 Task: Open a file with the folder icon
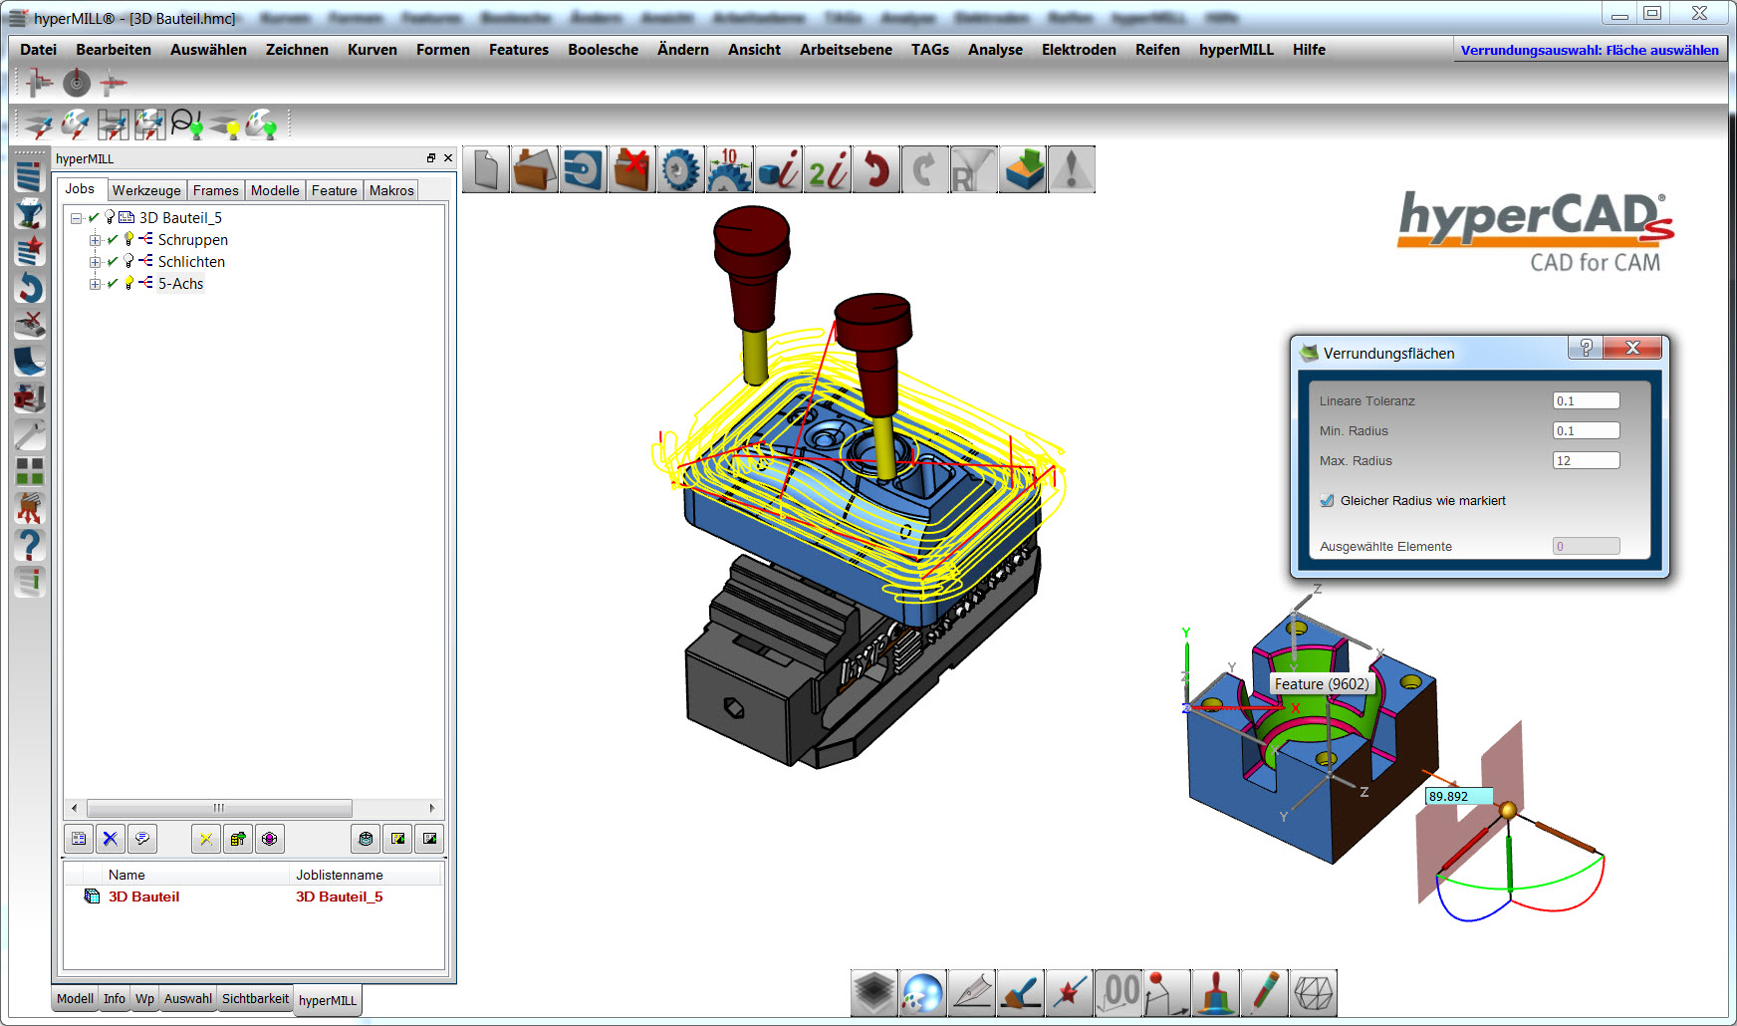coord(535,169)
